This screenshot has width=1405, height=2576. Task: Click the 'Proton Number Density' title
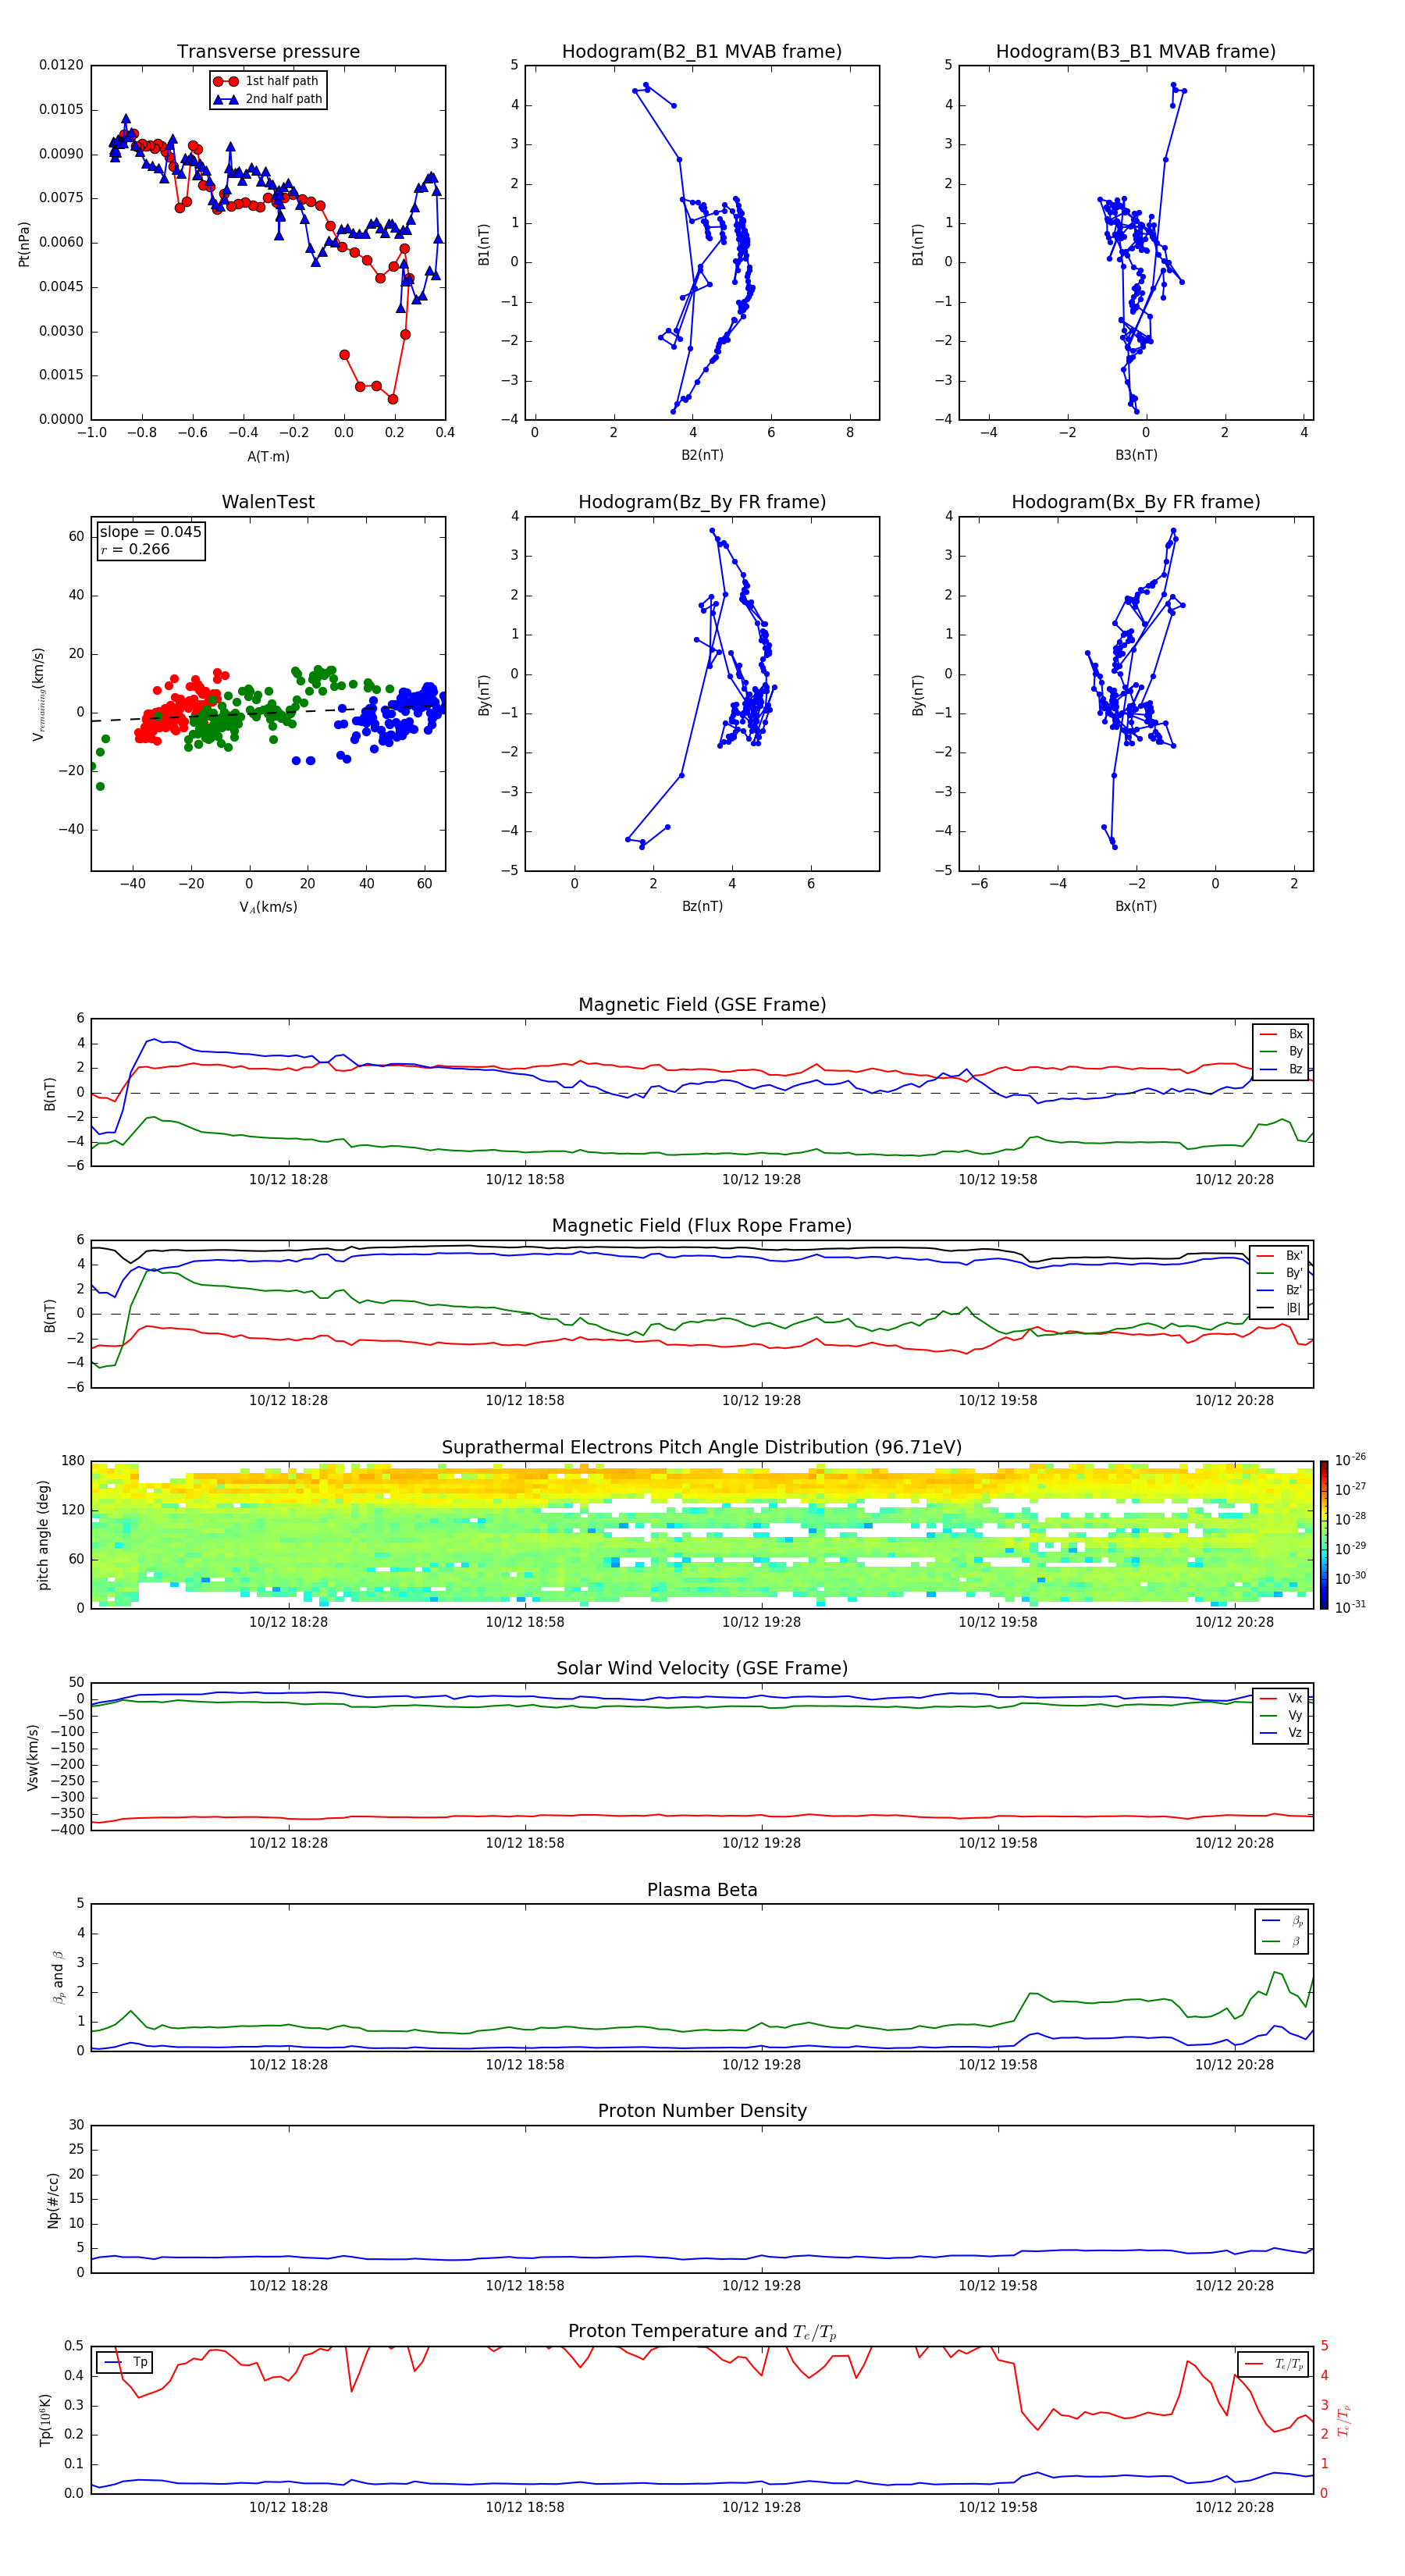[702, 2110]
